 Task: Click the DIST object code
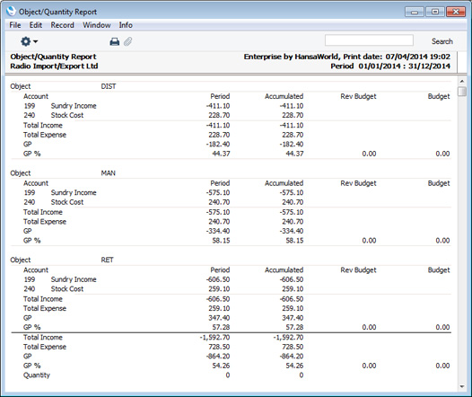click(109, 86)
